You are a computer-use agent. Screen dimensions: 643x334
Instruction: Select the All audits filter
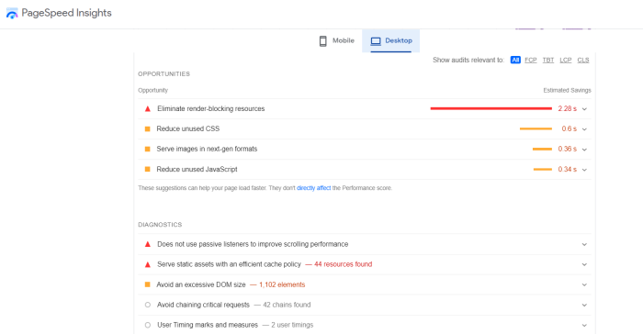click(x=515, y=60)
